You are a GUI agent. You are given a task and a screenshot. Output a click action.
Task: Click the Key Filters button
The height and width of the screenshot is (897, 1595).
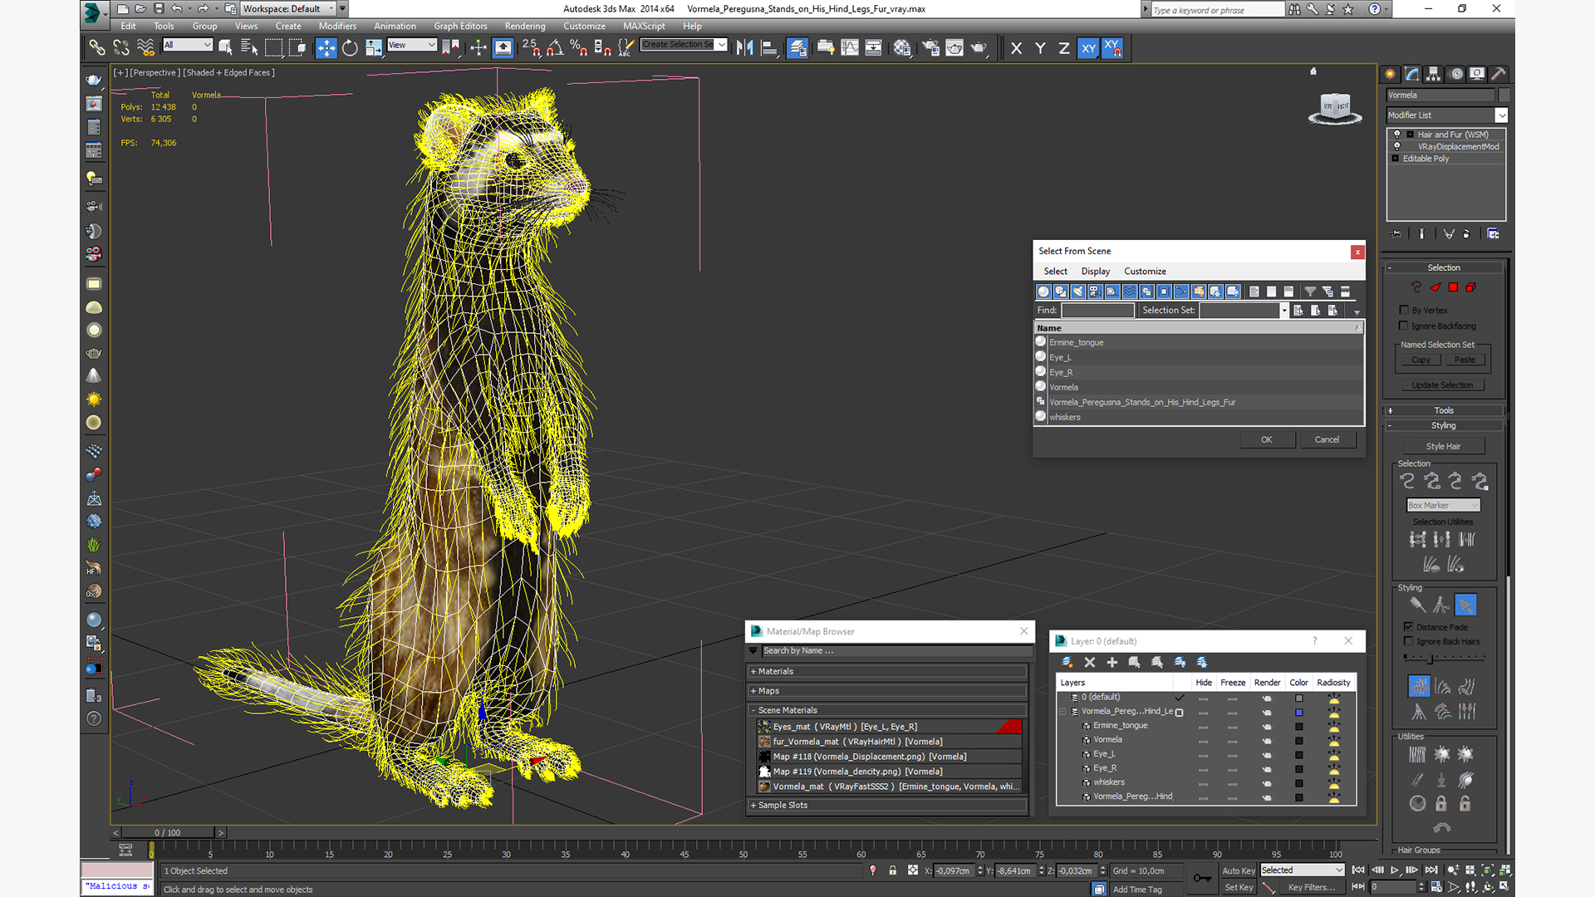pos(1311,888)
